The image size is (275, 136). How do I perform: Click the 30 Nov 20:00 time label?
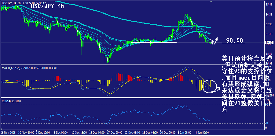tap(26, 133)
